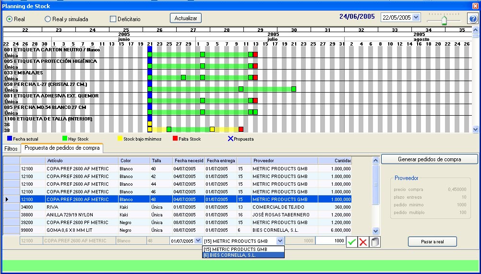The image size is (481, 274).
Task: Select the Real y simulada option
Action: tap(48, 19)
